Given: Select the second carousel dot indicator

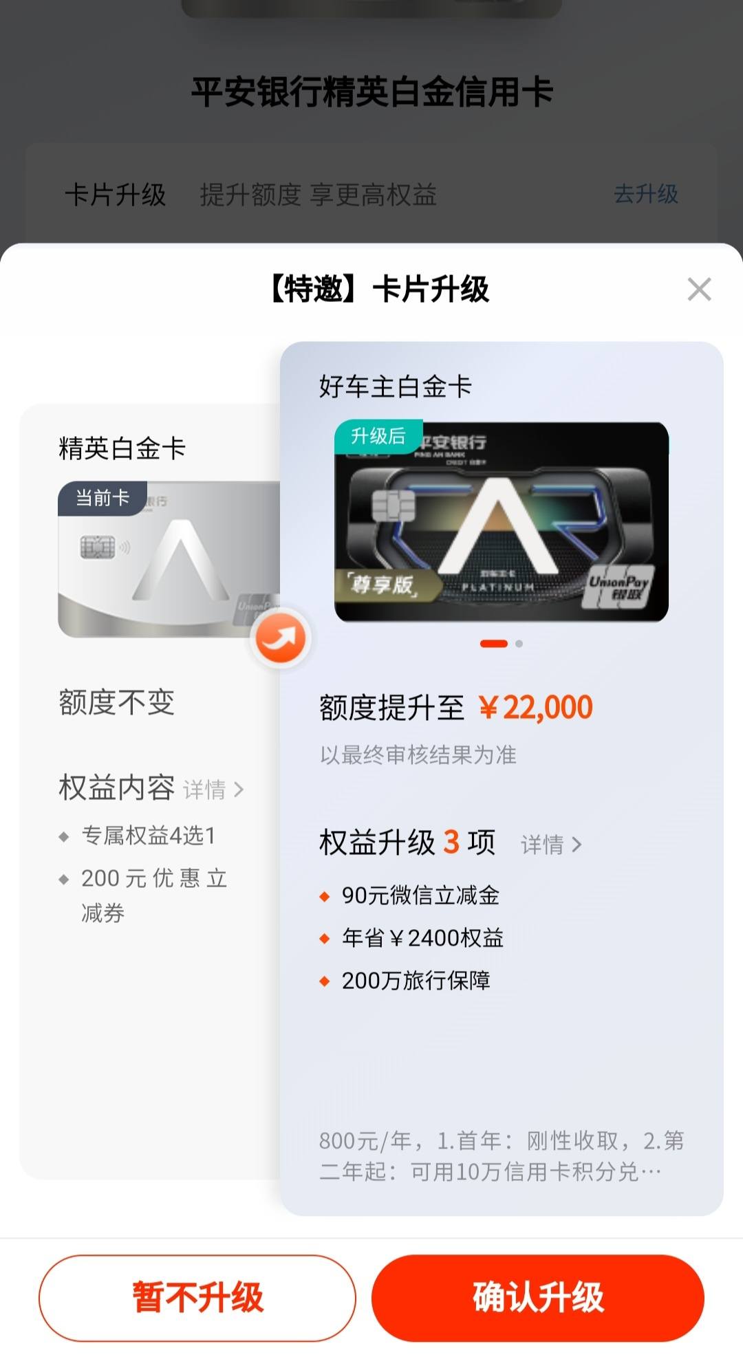Looking at the screenshot, I should coord(519,644).
